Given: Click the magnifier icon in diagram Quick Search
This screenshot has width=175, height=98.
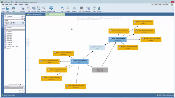Looking at the screenshot, I should click(x=172, y=18).
